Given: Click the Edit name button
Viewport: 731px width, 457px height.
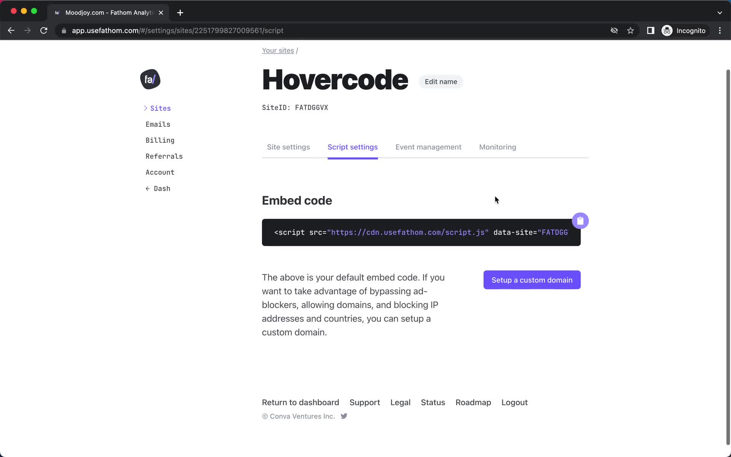Looking at the screenshot, I should (x=441, y=81).
